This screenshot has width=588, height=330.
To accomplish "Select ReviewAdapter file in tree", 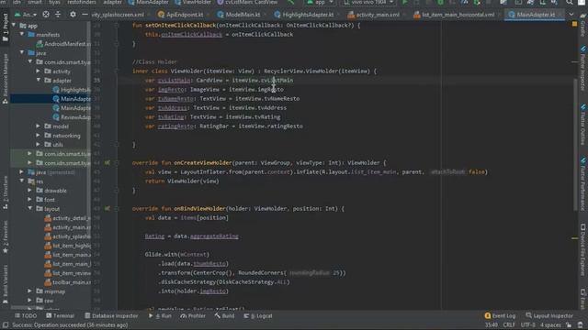I will coord(72,117).
